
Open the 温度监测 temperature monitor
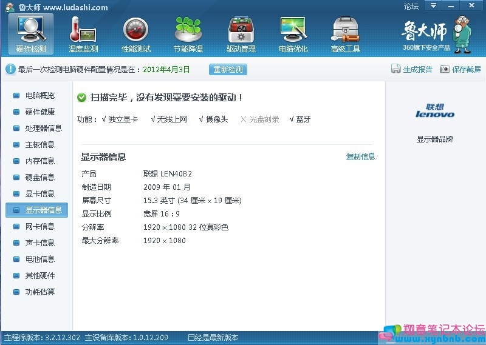click(83, 35)
